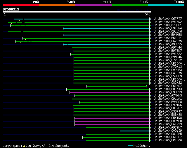The width and height of the screenshot is (187, 148).
Task: Click the yellow gap marker beneath the Q6ZGY5 alignment
Action: click(21, 42)
